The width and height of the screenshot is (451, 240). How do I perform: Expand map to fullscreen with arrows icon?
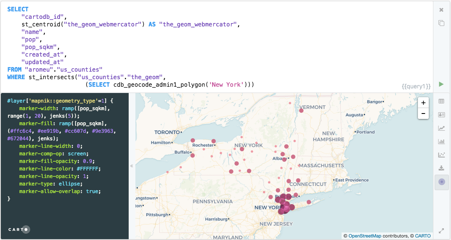(441, 231)
